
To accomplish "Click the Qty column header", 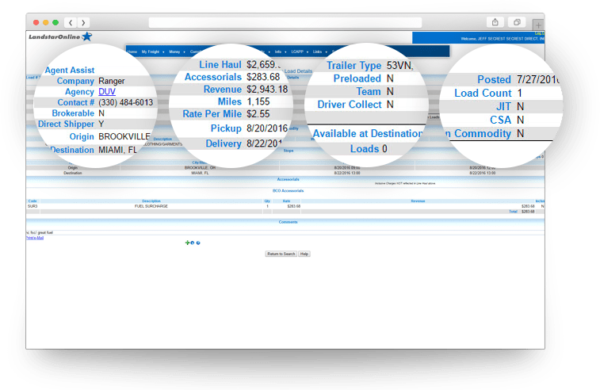I will pos(267,201).
